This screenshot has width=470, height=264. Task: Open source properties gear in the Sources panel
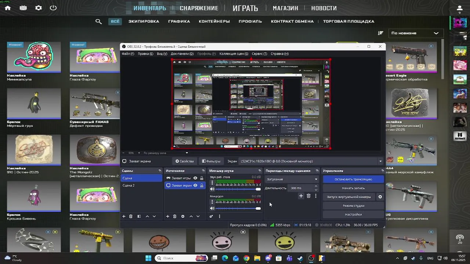[183, 216]
